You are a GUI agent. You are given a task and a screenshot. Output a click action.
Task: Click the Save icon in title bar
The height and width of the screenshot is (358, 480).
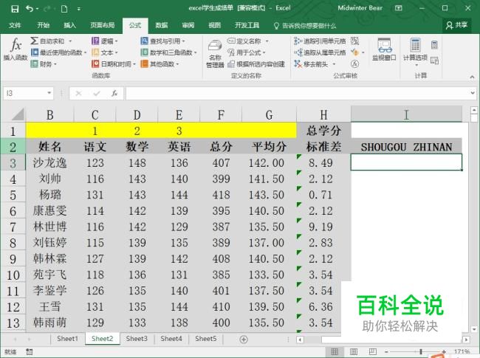pos(15,9)
